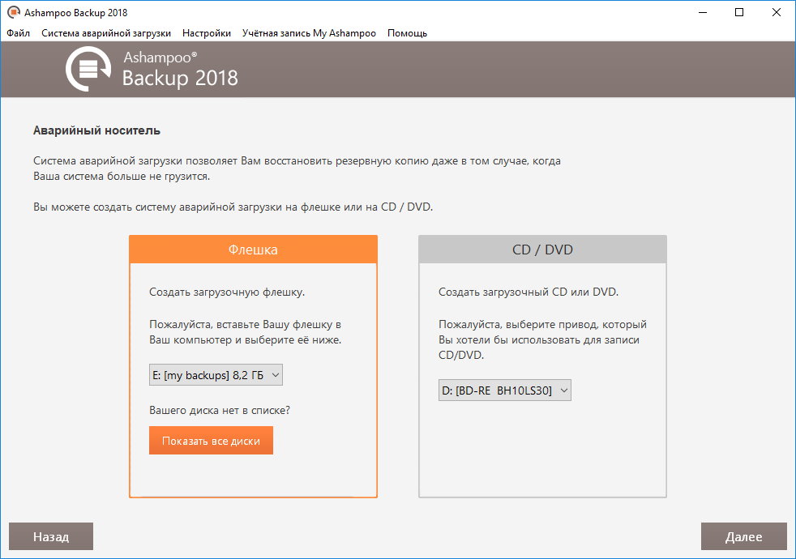Click the Аварийный носитель heading

97,130
